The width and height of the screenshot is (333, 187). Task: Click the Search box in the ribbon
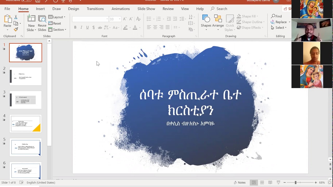[219, 9]
